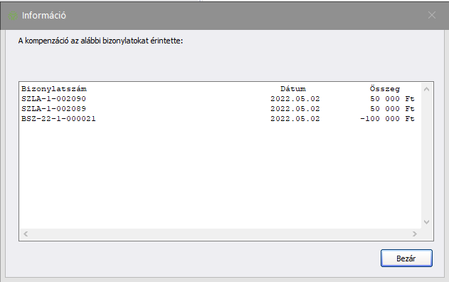Click the Összeg column header
Image resolution: width=449 pixels, height=282 pixels.
pos(384,89)
